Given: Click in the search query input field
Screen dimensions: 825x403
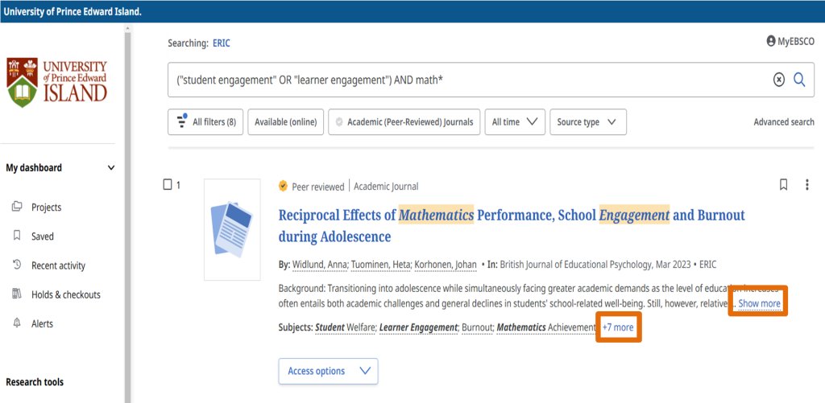Looking at the screenshot, I should (x=467, y=80).
